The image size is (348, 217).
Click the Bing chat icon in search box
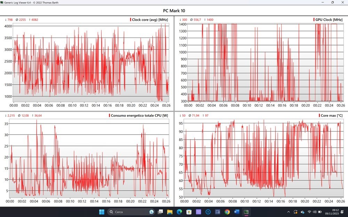pos(152,212)
